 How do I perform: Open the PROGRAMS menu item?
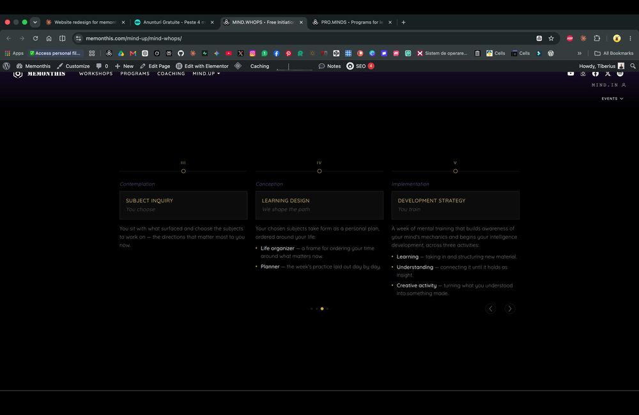coord(135,73)
